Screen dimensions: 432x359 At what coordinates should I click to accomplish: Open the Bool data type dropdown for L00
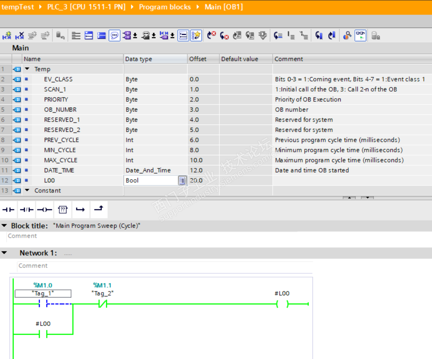[182, 181]
